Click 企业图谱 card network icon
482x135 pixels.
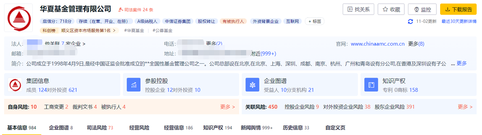click(x=252, y=85)
